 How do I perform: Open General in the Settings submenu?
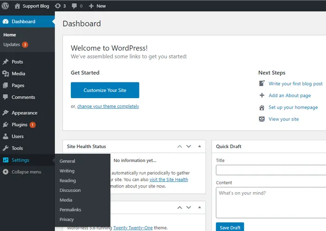(x=67, y=161)
